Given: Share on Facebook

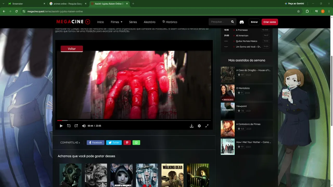Looking at the screenshot, I should (95, 143).
